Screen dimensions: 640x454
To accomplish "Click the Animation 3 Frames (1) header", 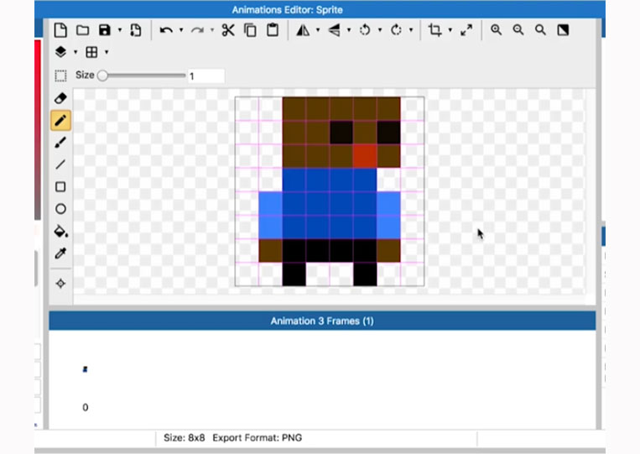I will click(x=322, y=321).
